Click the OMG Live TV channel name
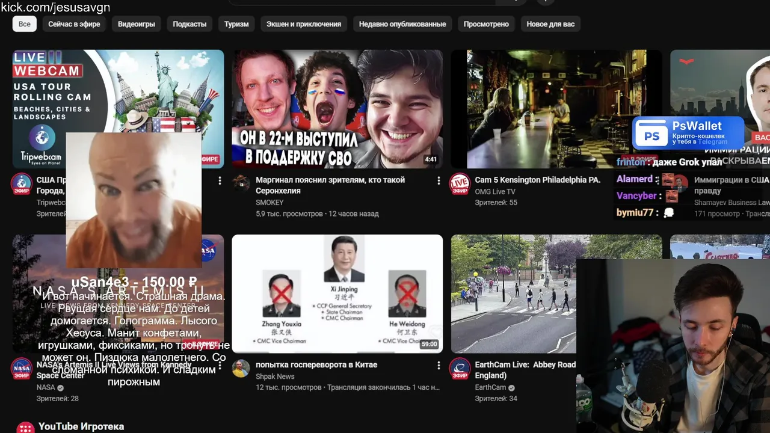Screen dimensions: 770x433 [495, 191]
